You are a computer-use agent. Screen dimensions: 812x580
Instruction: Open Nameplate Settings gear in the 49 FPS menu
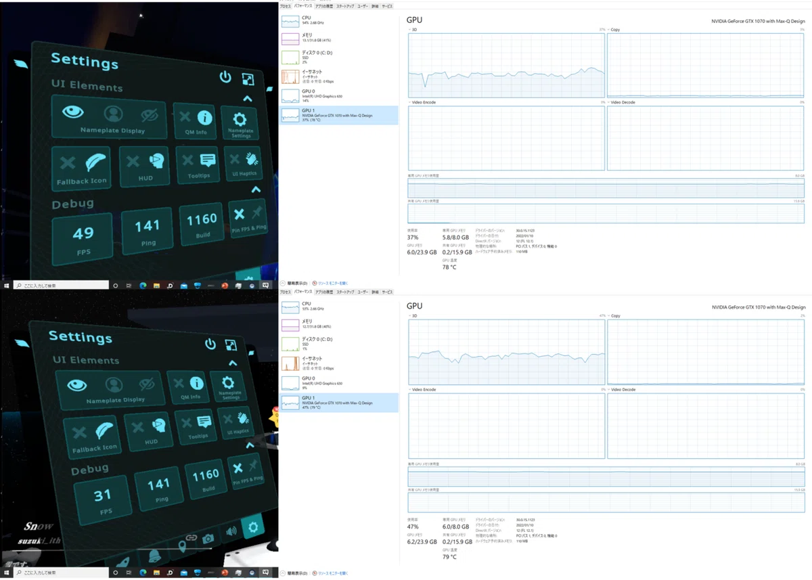[240, 123]
